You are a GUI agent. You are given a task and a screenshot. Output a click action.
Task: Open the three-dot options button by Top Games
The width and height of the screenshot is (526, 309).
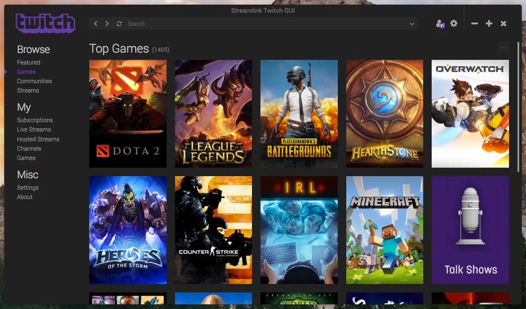point(503,48)
